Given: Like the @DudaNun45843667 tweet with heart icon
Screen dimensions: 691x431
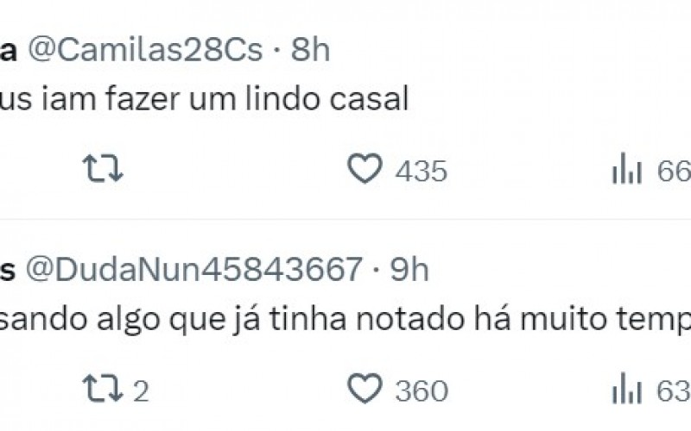Looking at the screenshot, I should point(365,390).
